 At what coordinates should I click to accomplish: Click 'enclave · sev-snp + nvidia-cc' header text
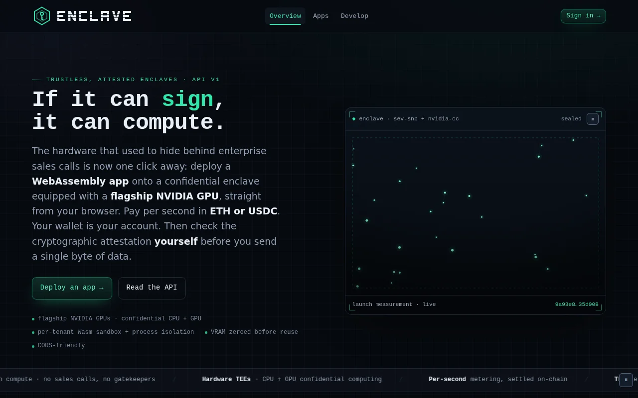(x=409, y=119)
